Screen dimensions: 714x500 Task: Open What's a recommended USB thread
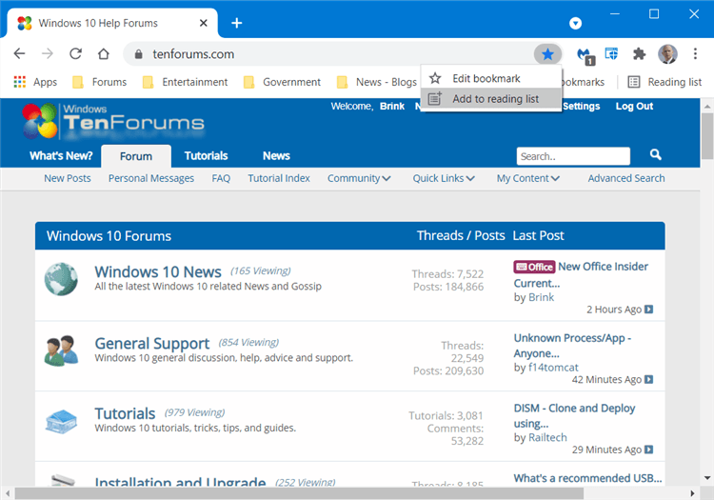click(587, 478)
